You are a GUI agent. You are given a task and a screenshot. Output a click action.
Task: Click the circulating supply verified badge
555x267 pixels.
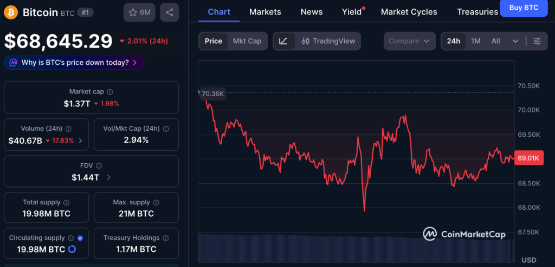tap(80, 238)
